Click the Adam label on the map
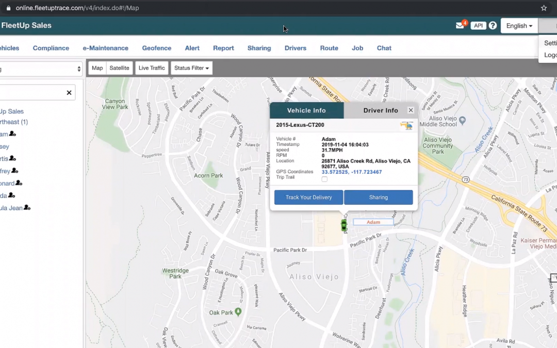Image resolution: width=557 pixels, height=348 pixels. 373,222
